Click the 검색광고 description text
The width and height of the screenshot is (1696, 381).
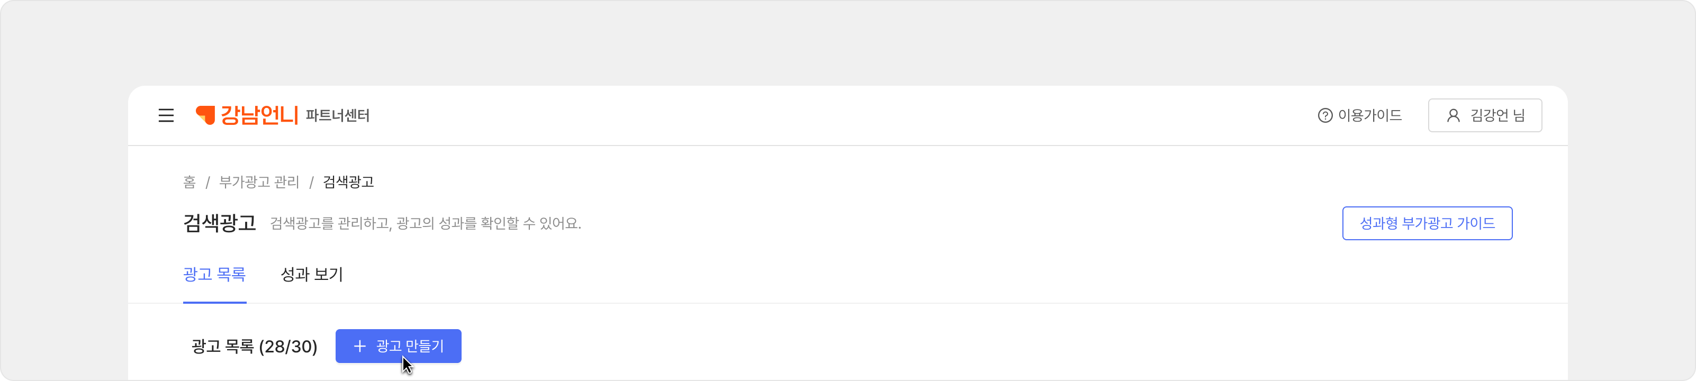coord(425,224)
